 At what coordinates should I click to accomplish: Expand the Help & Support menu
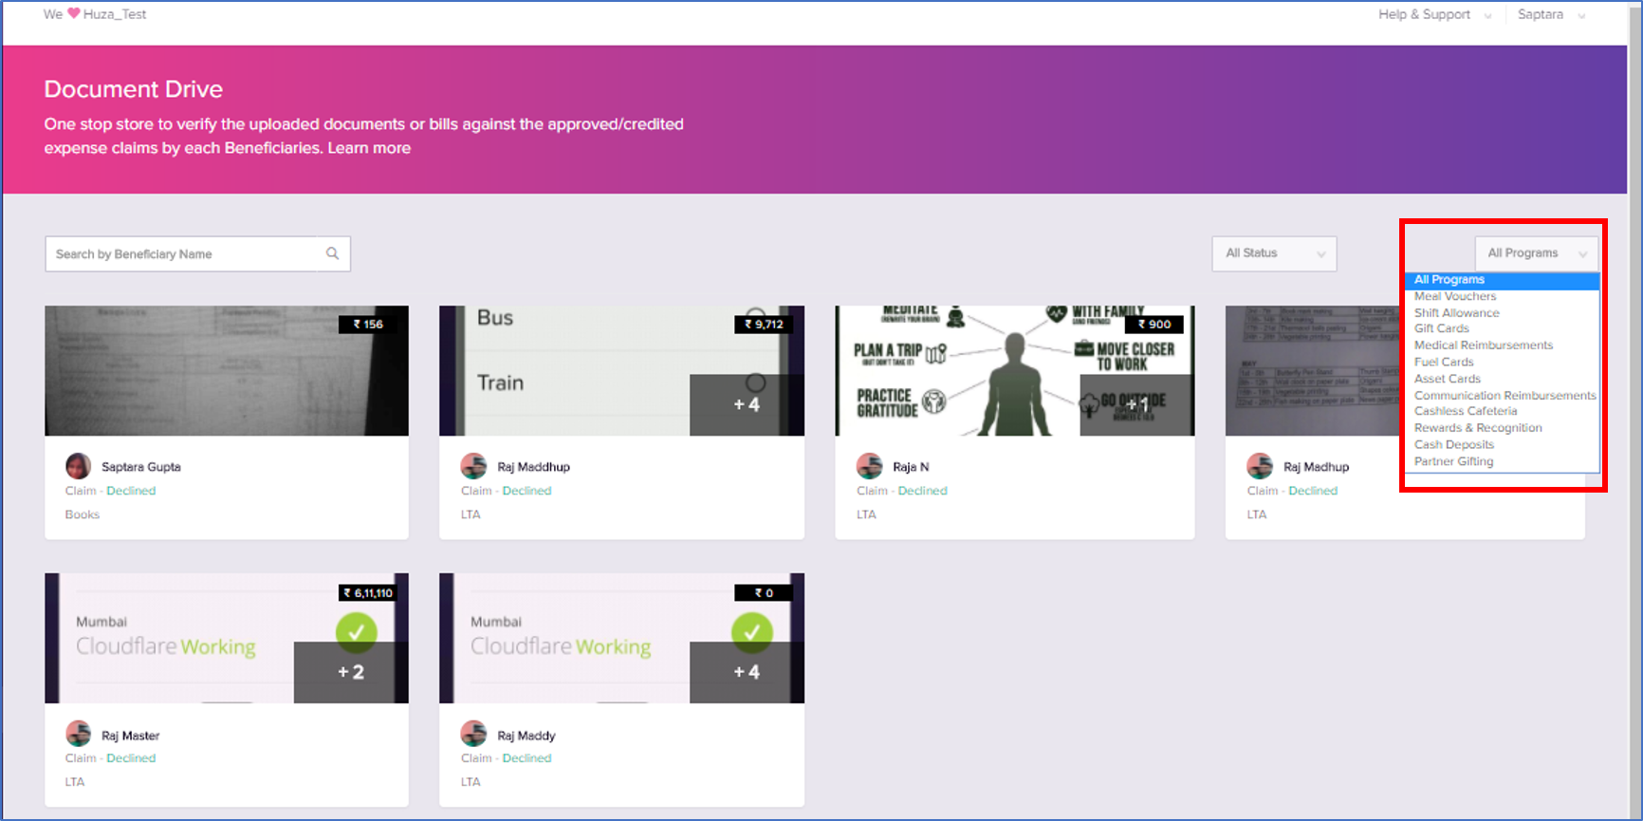click(x=1434, y=14)
